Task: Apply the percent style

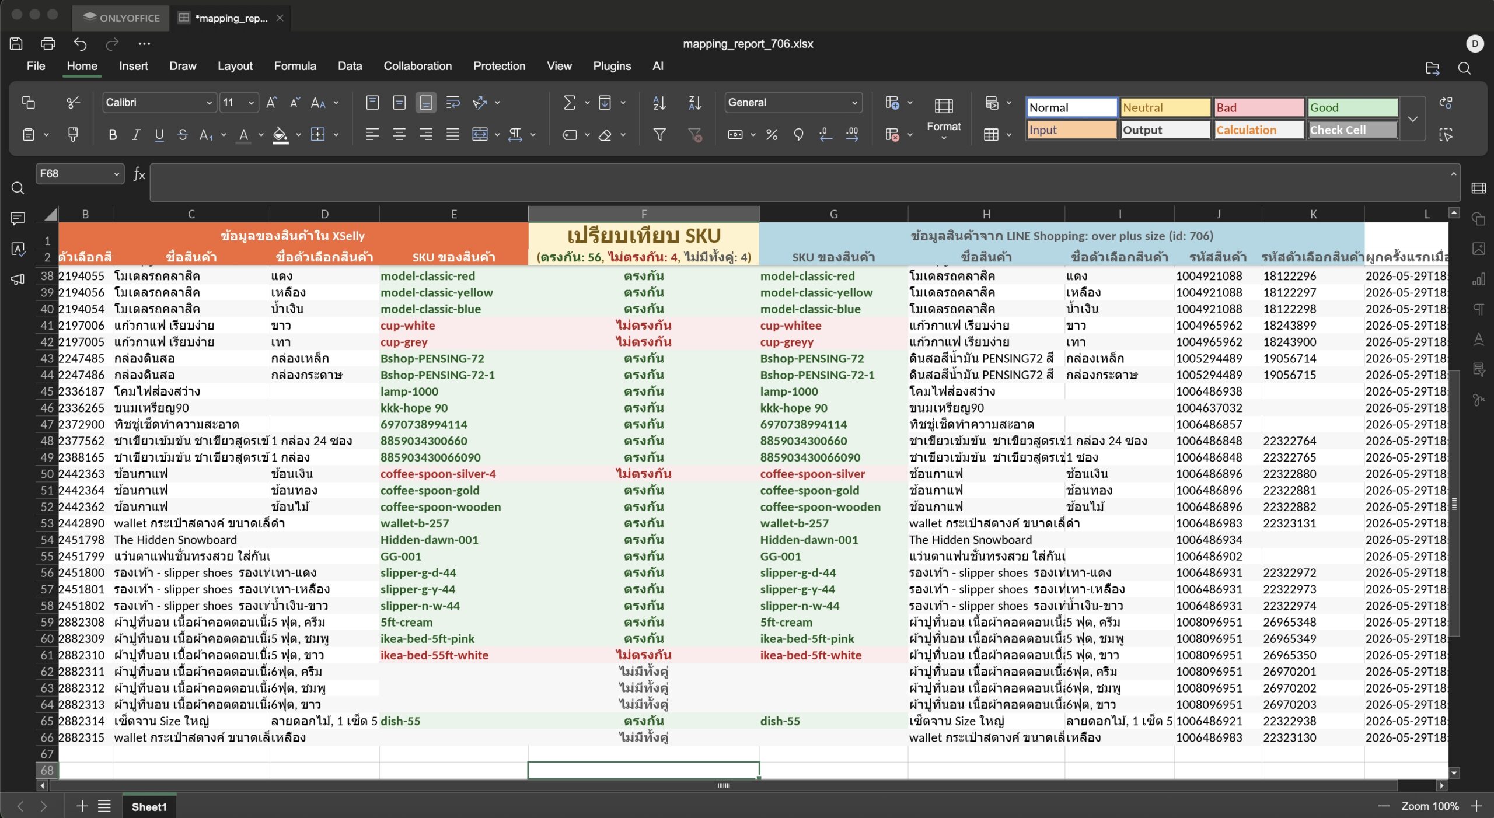Action: click(772, 135)
